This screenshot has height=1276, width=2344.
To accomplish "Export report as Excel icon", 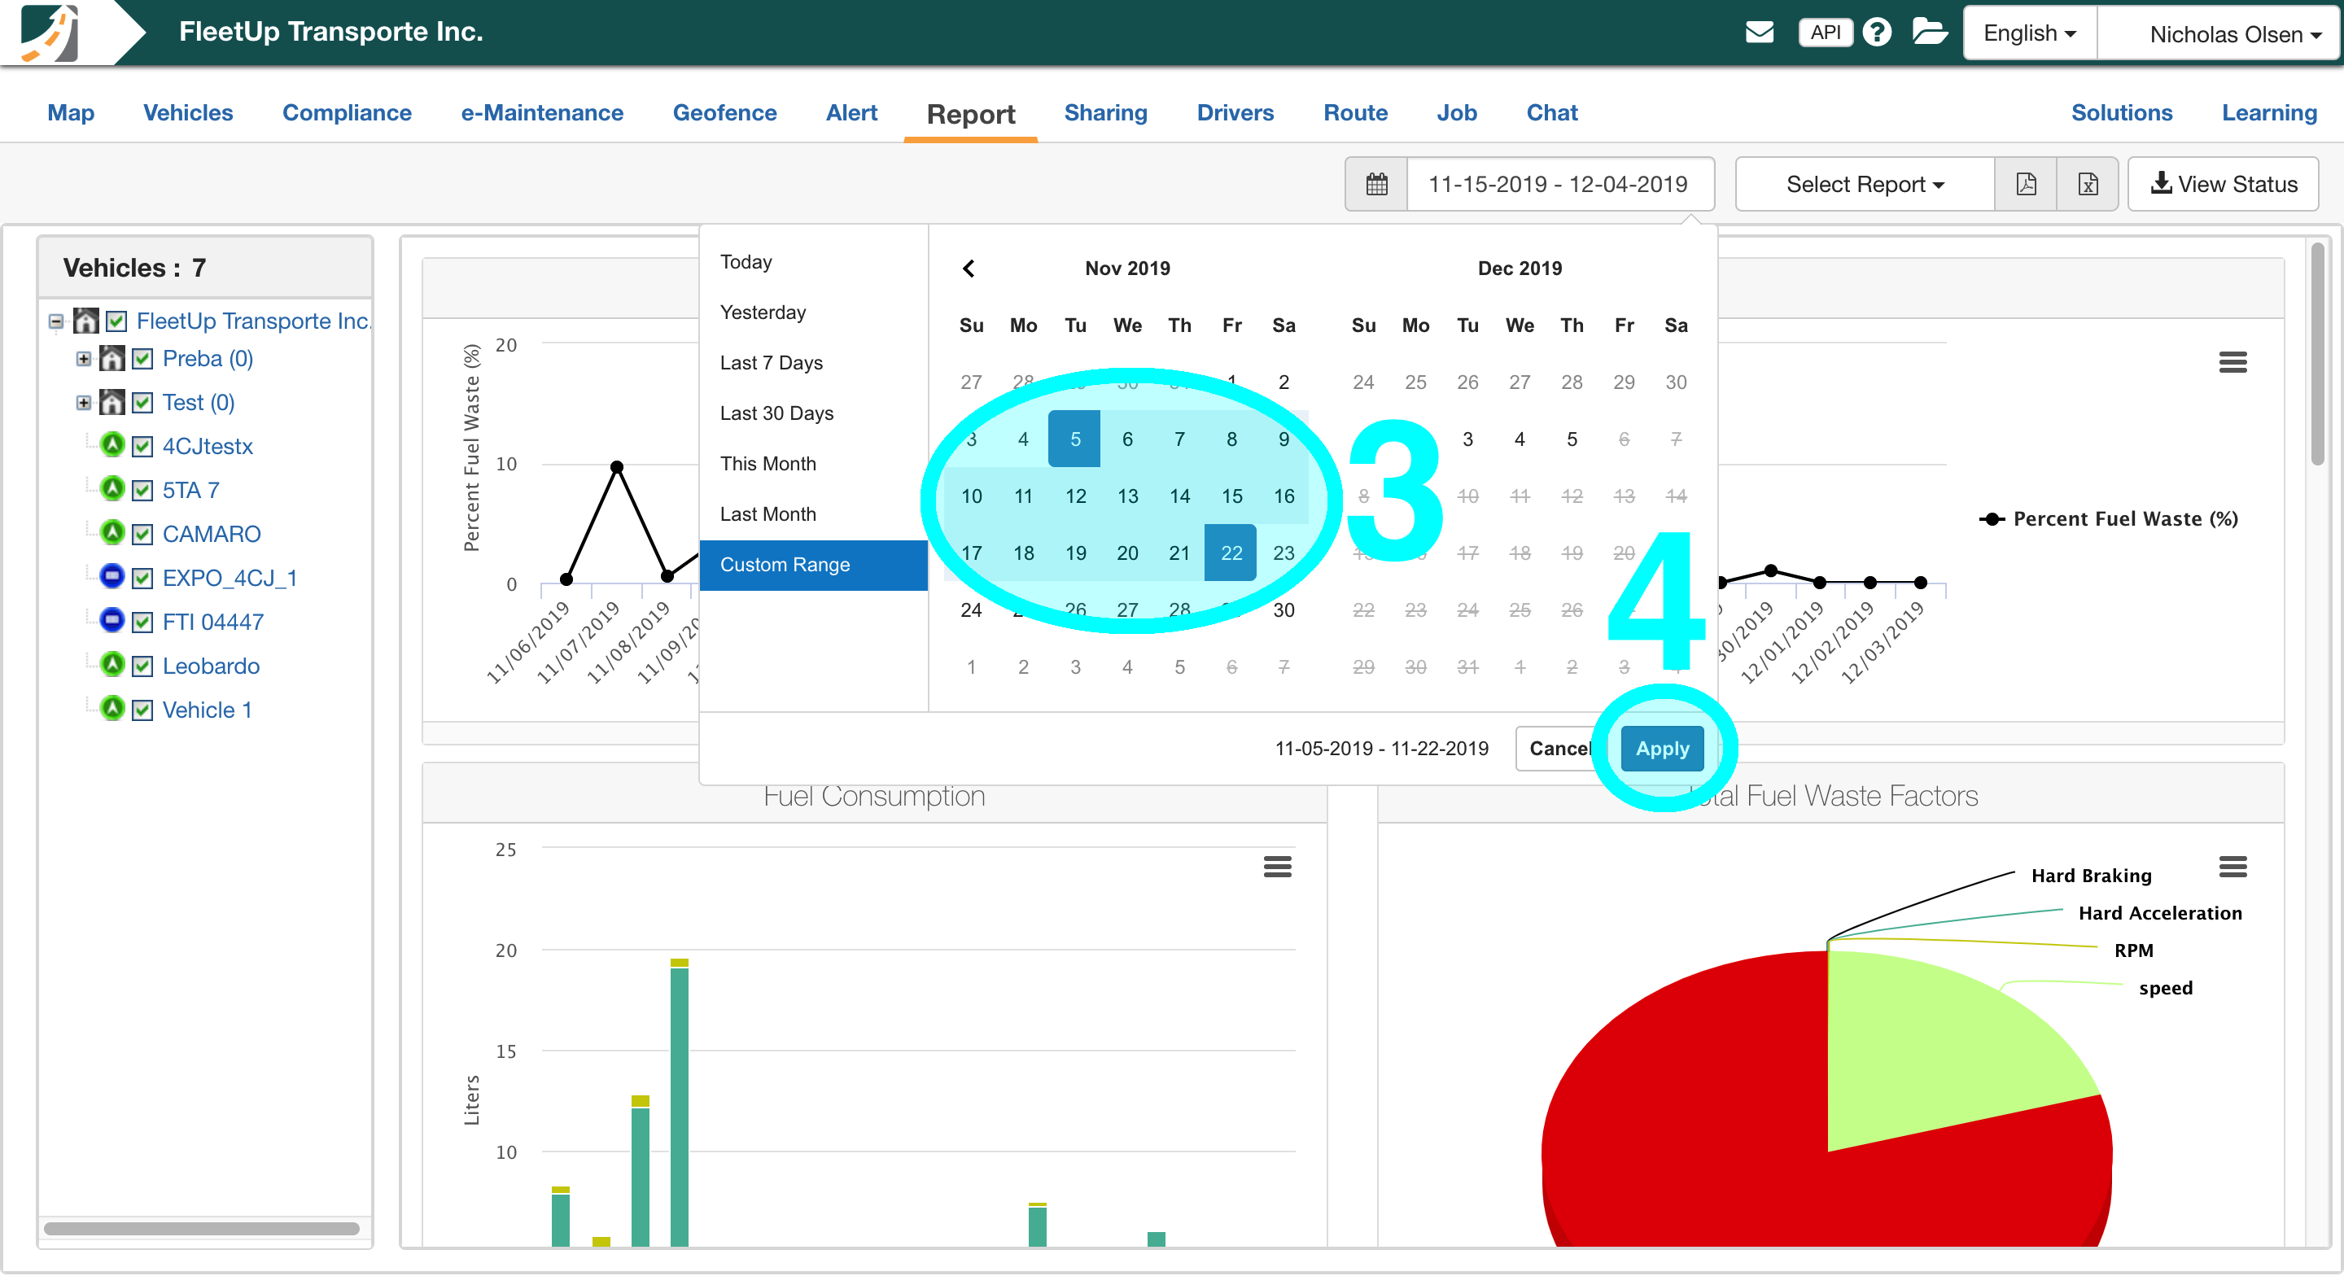I will tap(2088, 185).
